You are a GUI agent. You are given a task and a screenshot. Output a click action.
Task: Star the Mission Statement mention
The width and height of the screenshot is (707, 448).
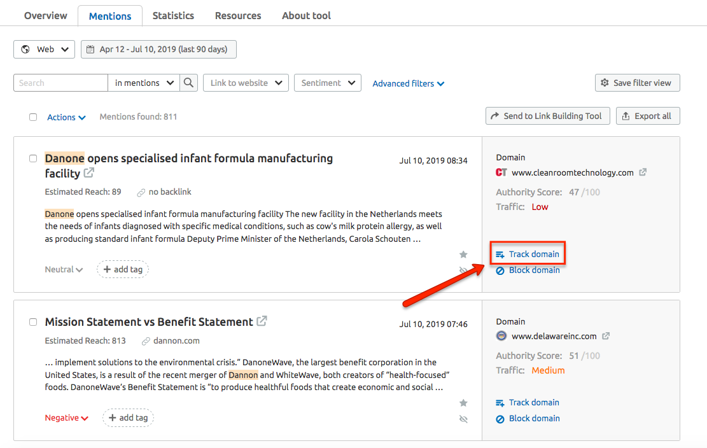(x=463, y=403)
